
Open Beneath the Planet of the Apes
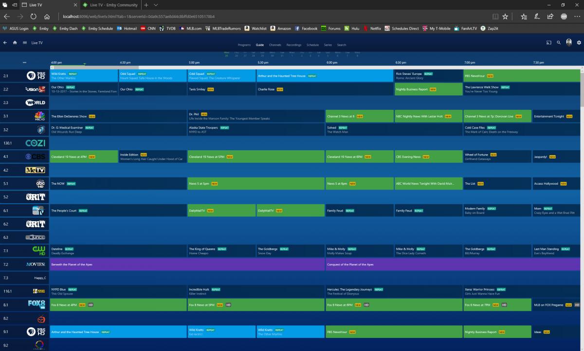[x=187, y=264]
